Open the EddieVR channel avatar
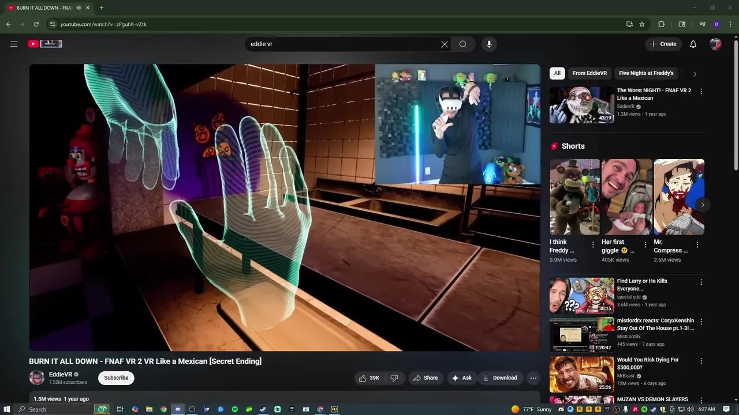 (37, 378)
